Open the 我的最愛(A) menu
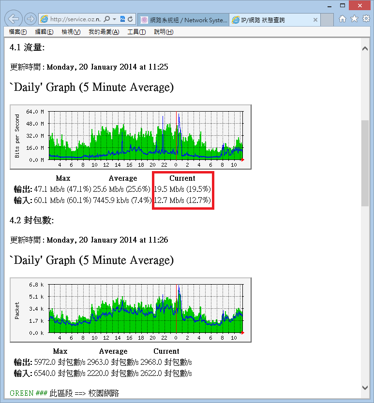The image size is (374, 403). click(x=104, y=32)
